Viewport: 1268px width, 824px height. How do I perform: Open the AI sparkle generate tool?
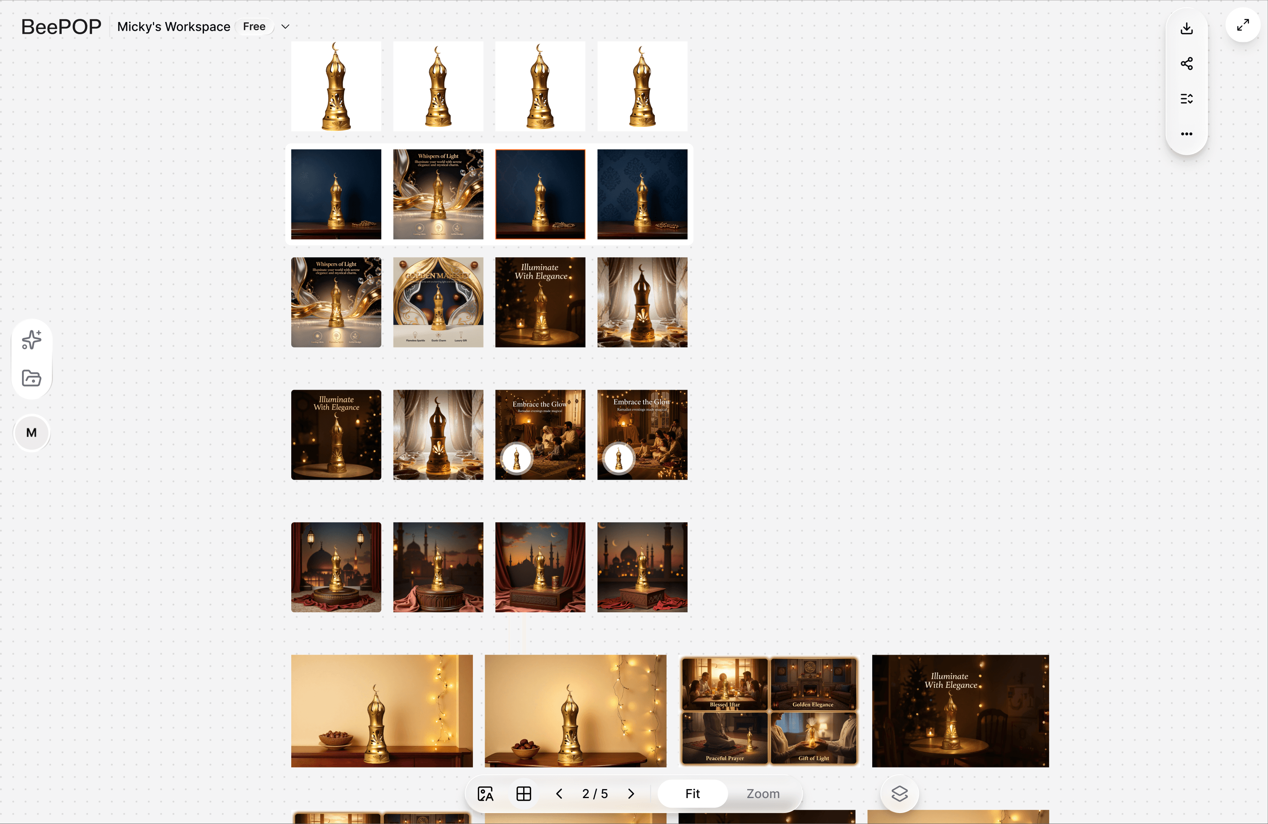(x=31, y=340)
